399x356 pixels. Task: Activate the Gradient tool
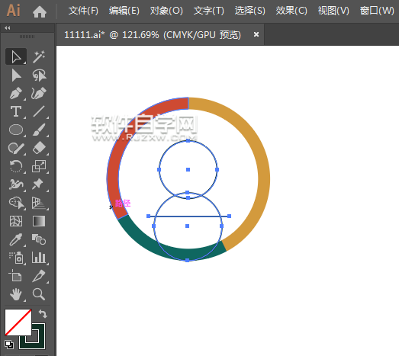pos(39,221)
